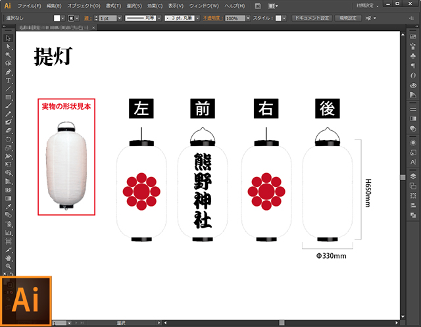Open the arrange documents dropdown

click(x=273, y=6)
